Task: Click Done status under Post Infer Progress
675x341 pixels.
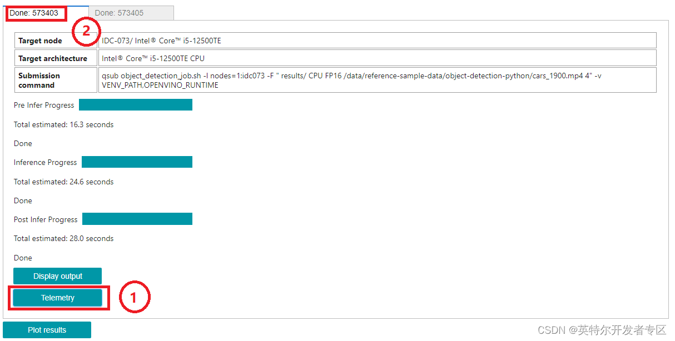Action: click(22, 258)
